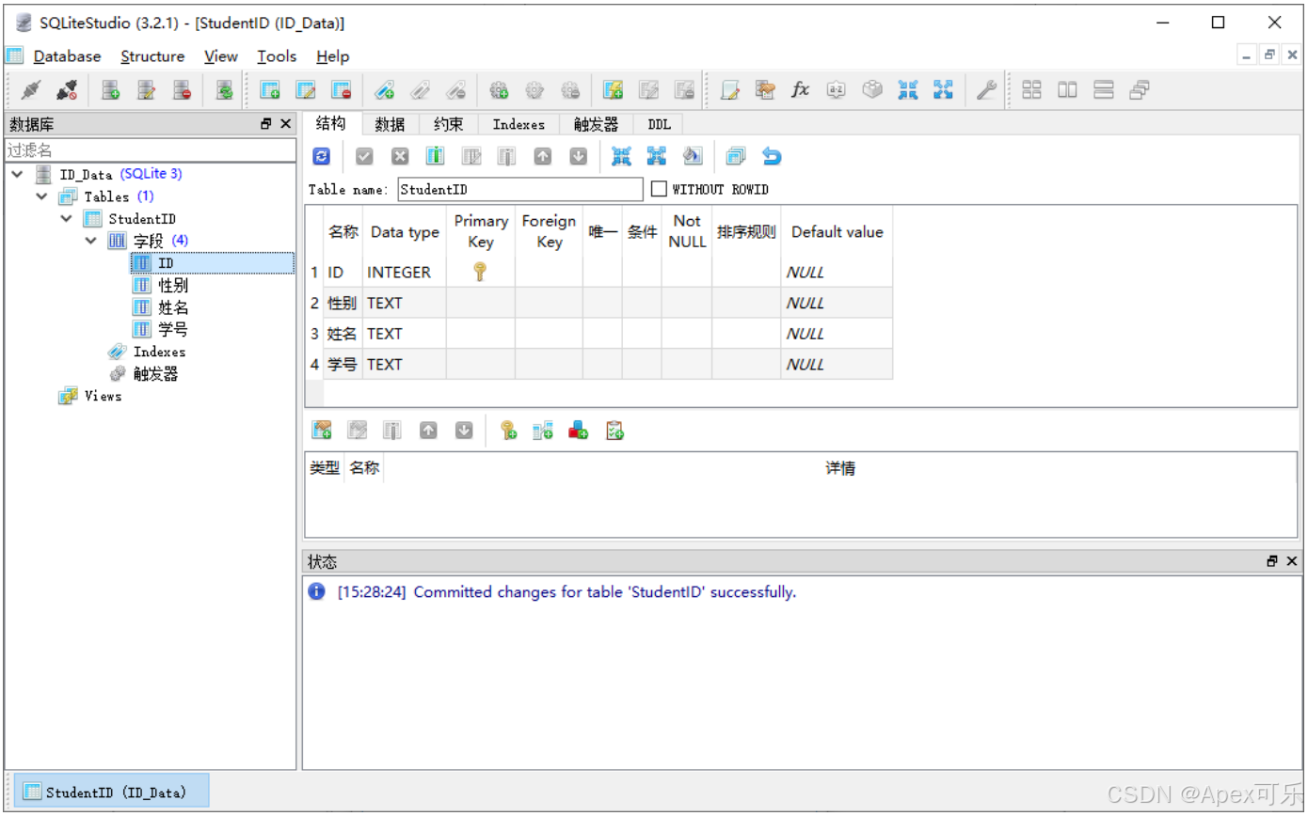This screenshot has height=816, width=1308.
Task: Open the View menu
Action: point(221,56)
